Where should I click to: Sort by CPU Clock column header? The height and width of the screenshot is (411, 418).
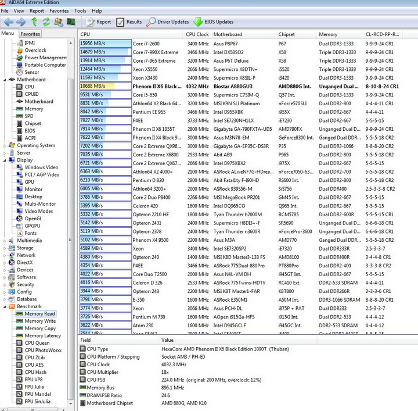click(x=197, y=34)
